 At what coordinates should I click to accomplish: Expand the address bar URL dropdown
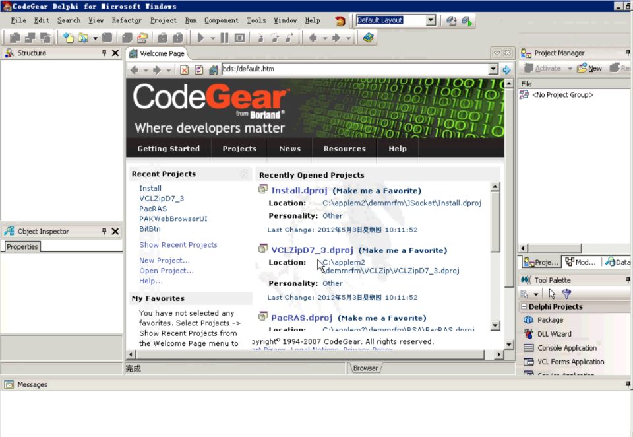tap(493, 69)
